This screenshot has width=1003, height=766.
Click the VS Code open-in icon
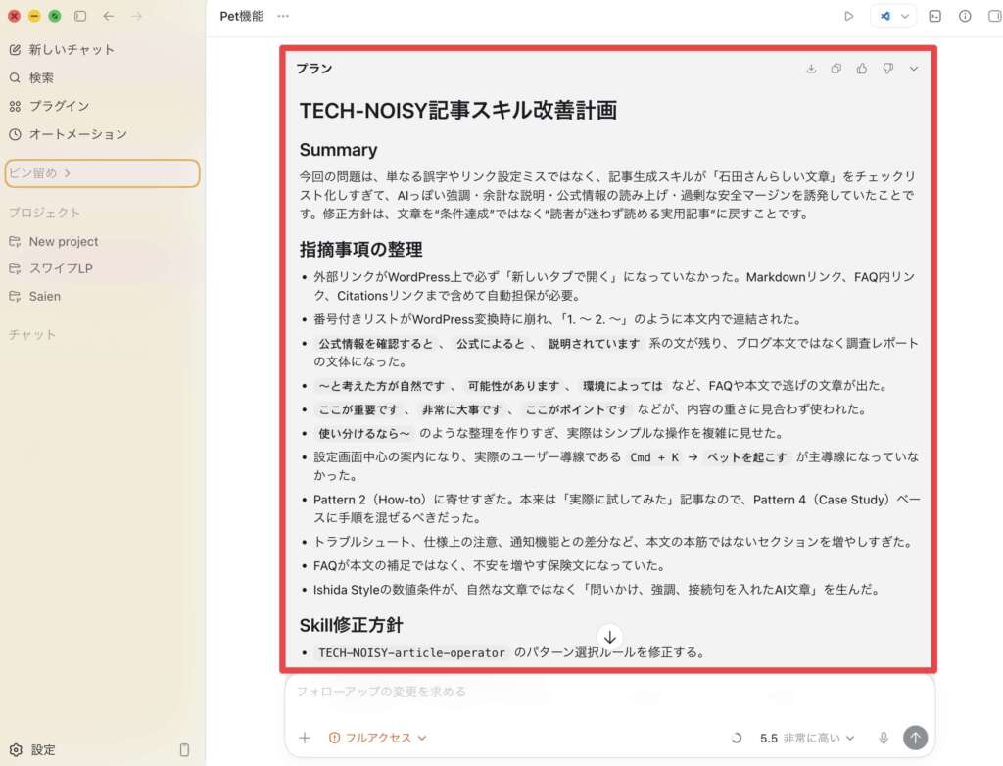pyautogui.click(x=885, y=16)
